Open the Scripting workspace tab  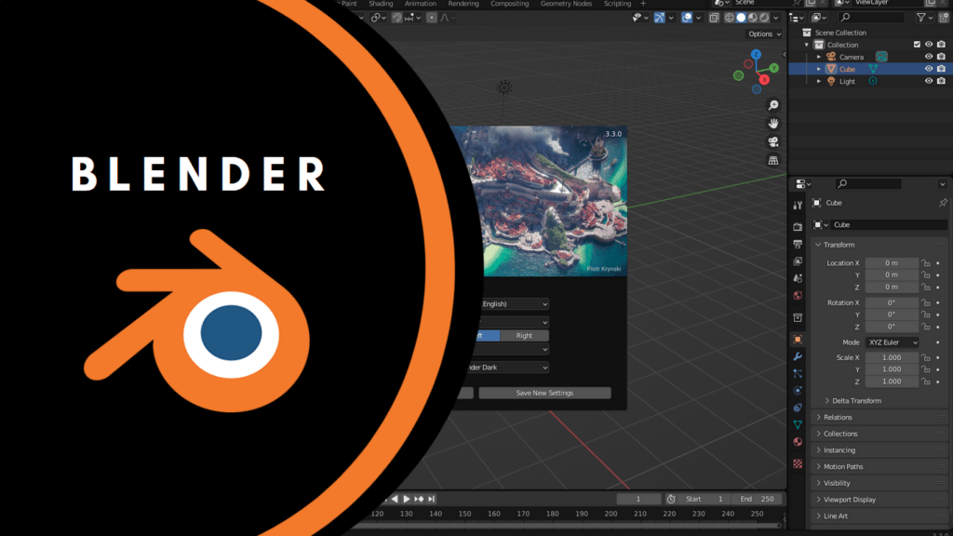click(x=617, y=4)
